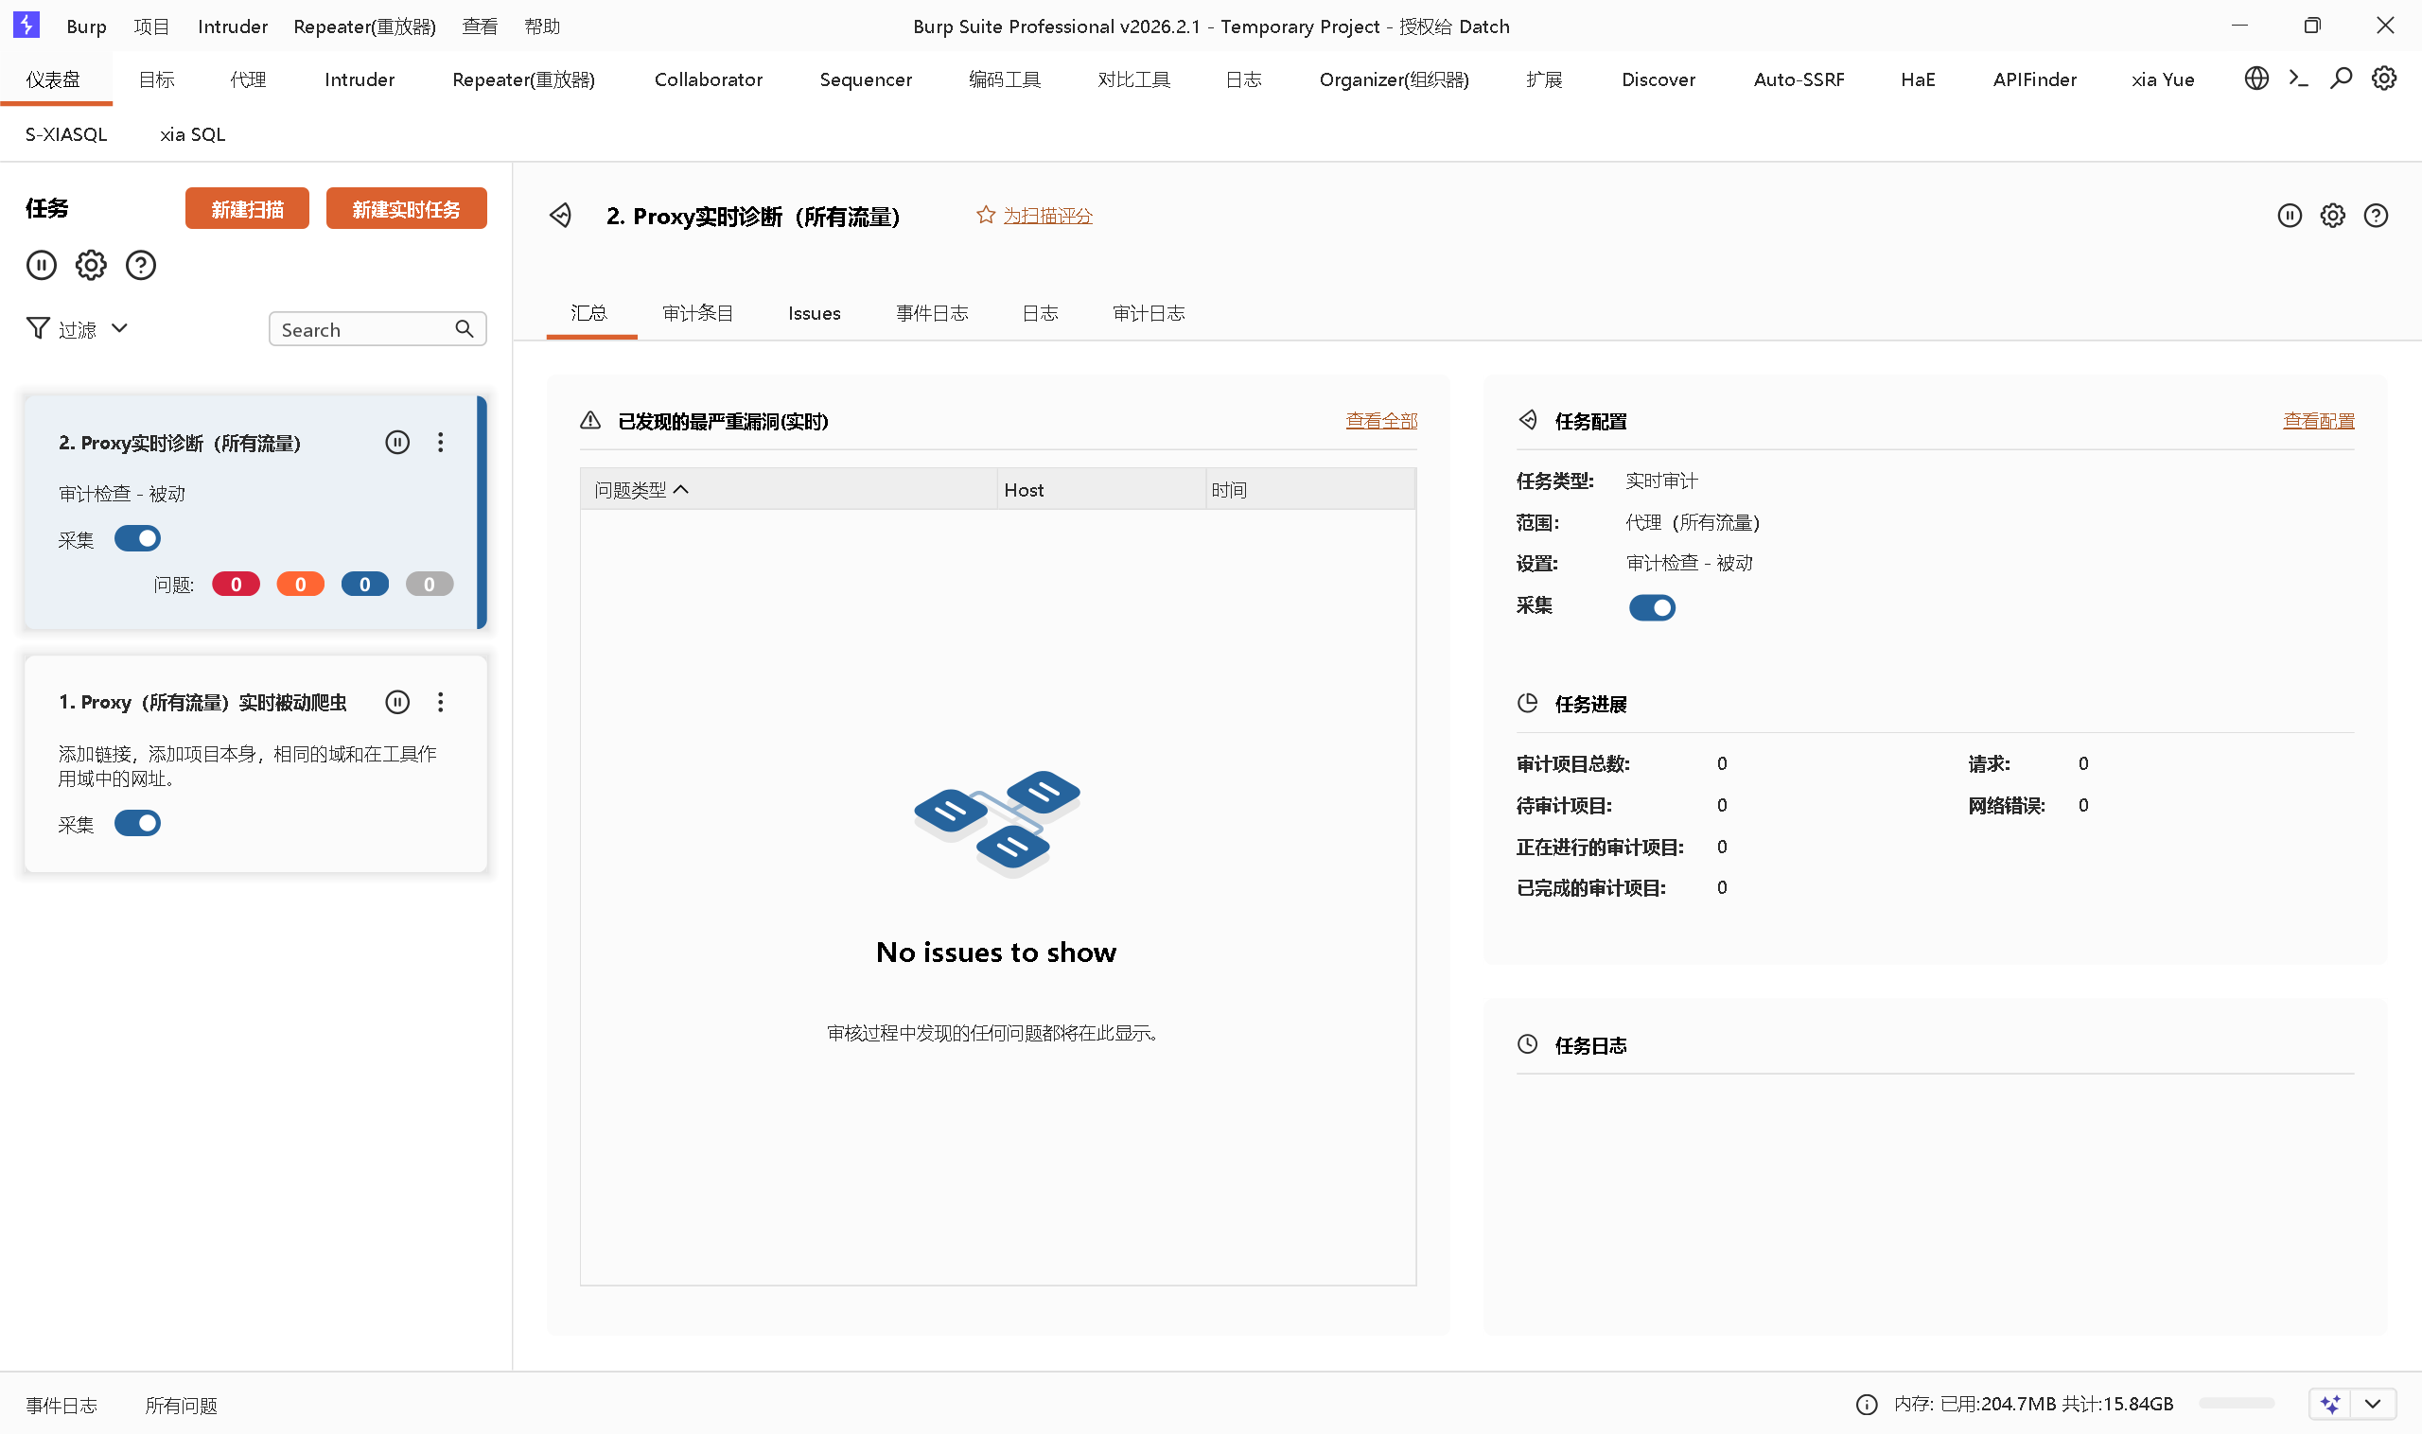This screenshot has height=1434, width=2422.
Task: Toggle 采集 switch on task 1 card
Action: [x=137, y=823]
